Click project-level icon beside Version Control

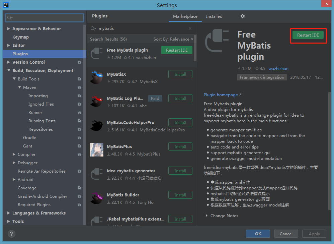79,62
